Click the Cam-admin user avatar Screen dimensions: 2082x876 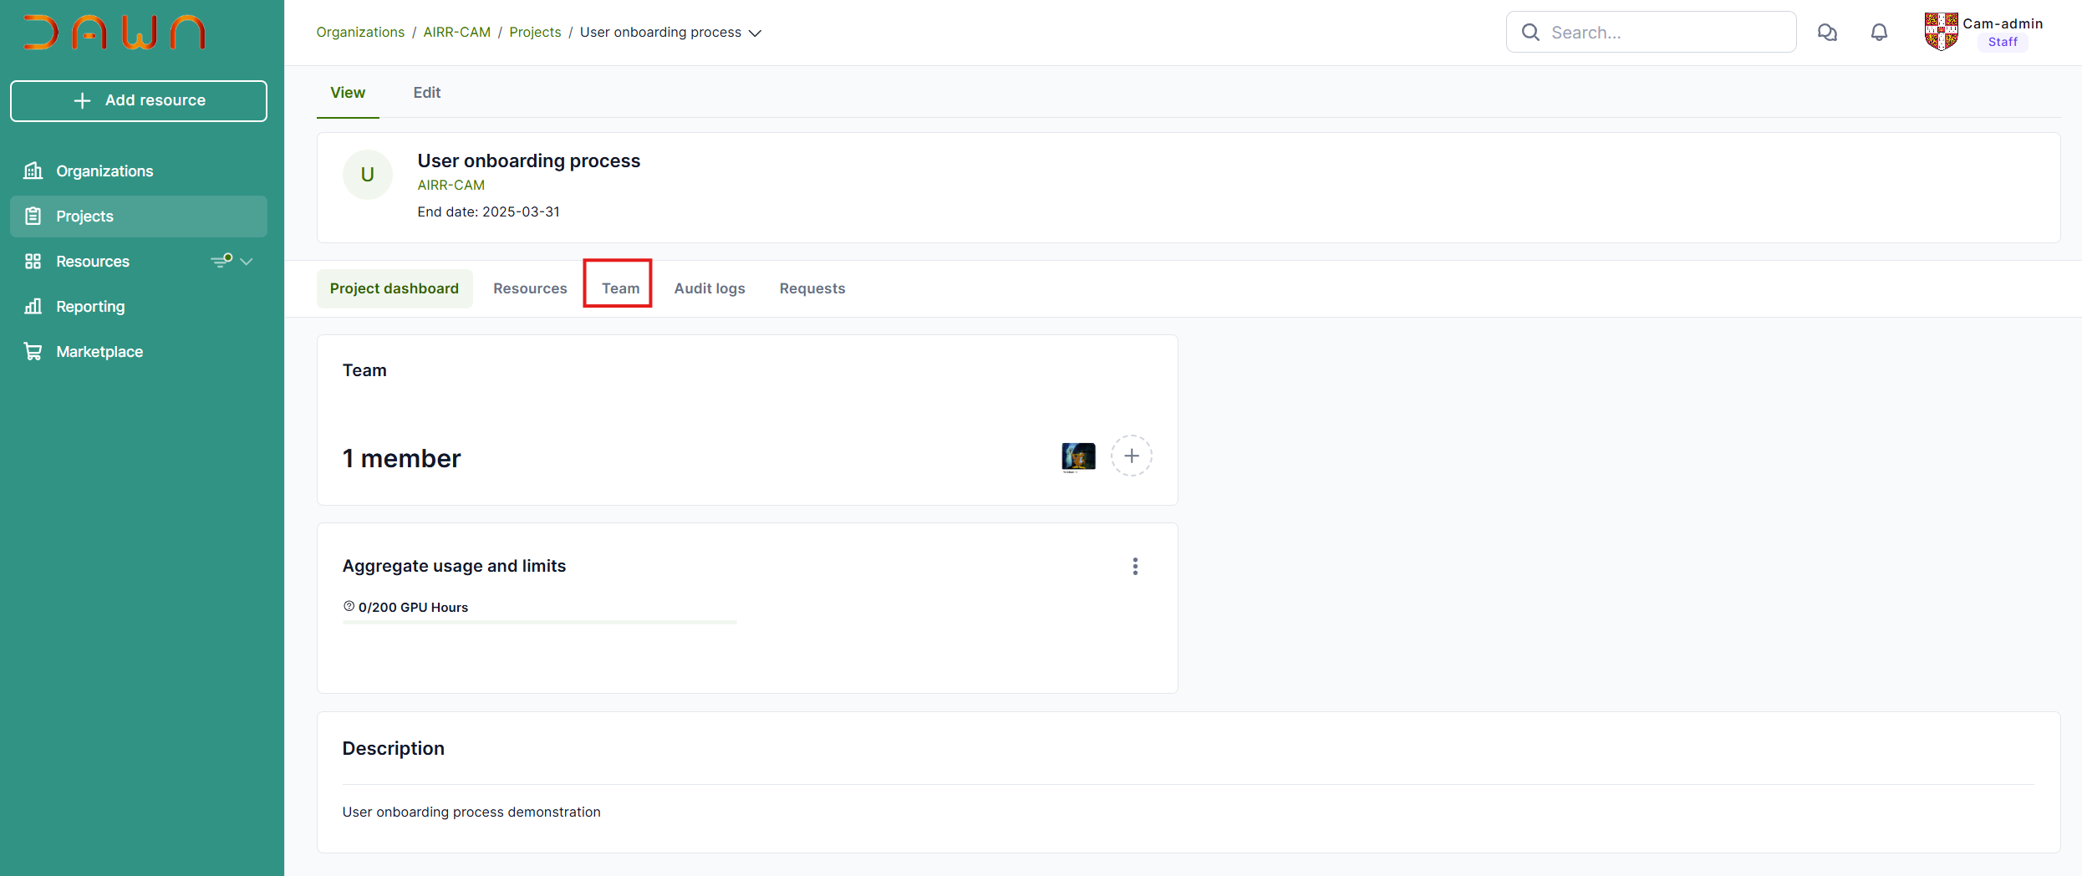click(1940, 32)
